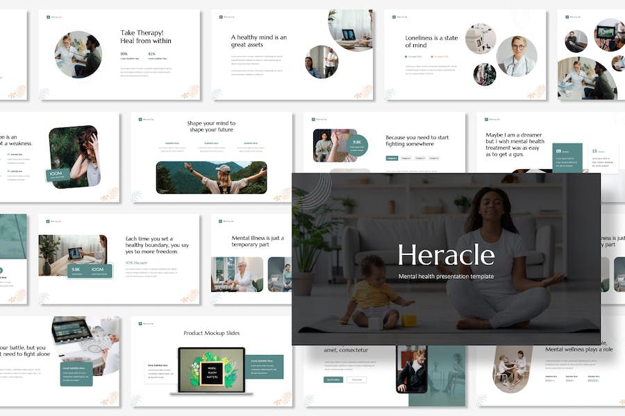Click the circular therapy session photo
This screenshot has height=416, width=625.
click(x=78, y=55)
